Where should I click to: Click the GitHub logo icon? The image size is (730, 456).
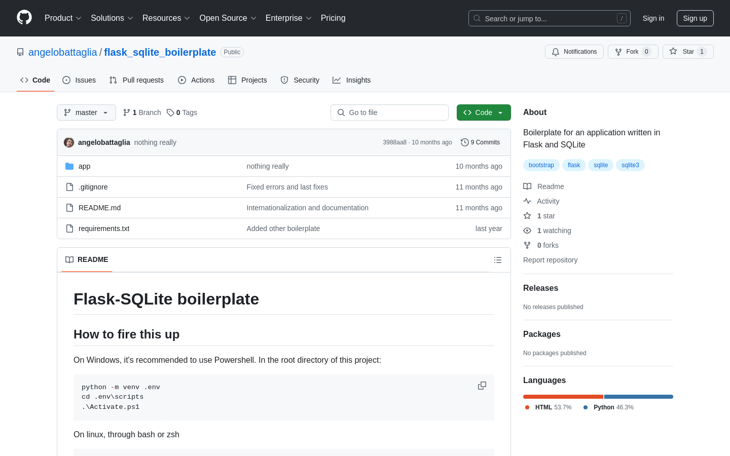click(24, 18)
